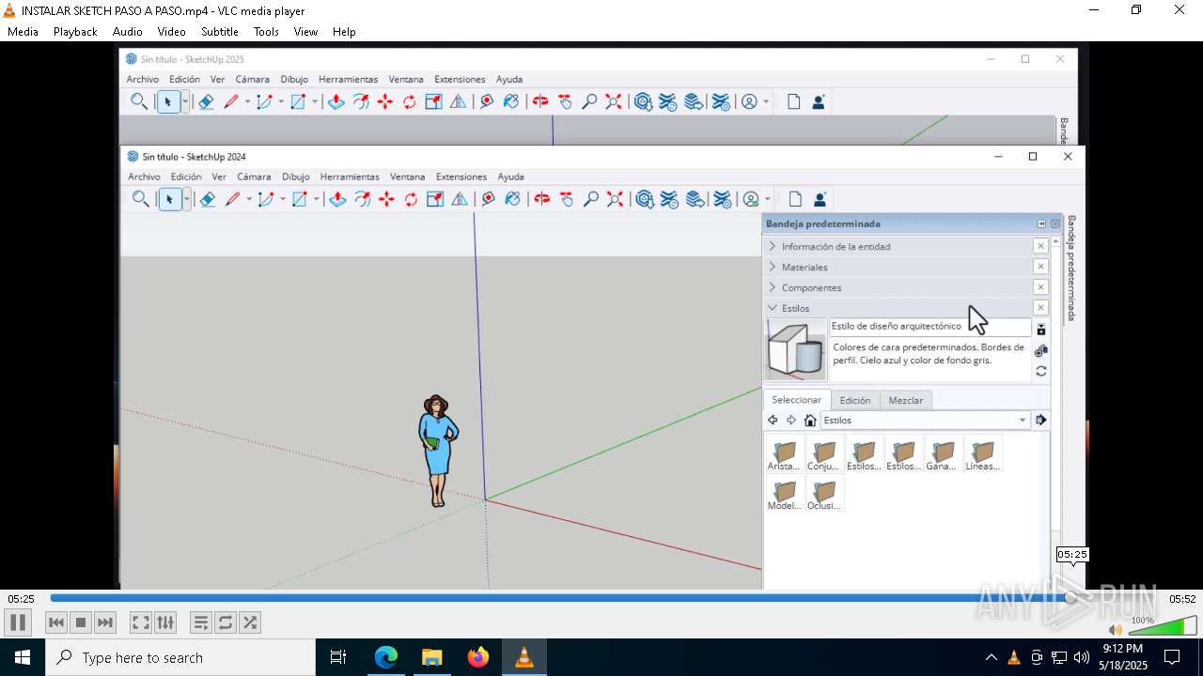This screenshot has width=1203, height=676.
Task: Stop the VLC playback
Action: pos(81,622)
